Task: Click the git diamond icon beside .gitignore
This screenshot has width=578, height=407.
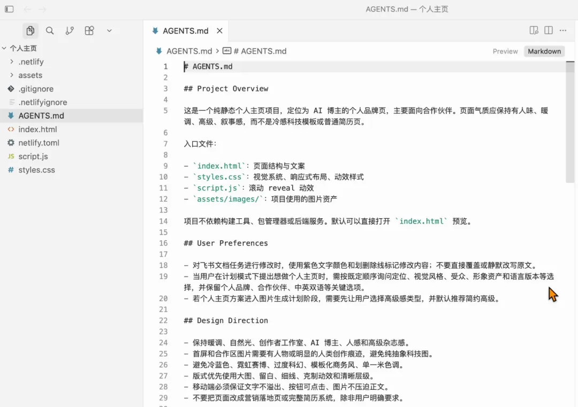Action: click(11, 89)
